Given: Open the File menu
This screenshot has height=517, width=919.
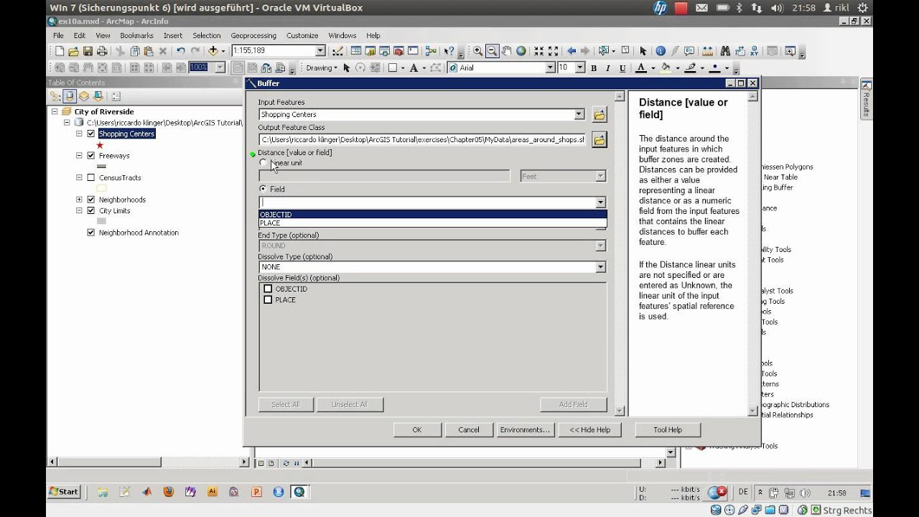Looking at the screenshot, I should coord(58,35).
